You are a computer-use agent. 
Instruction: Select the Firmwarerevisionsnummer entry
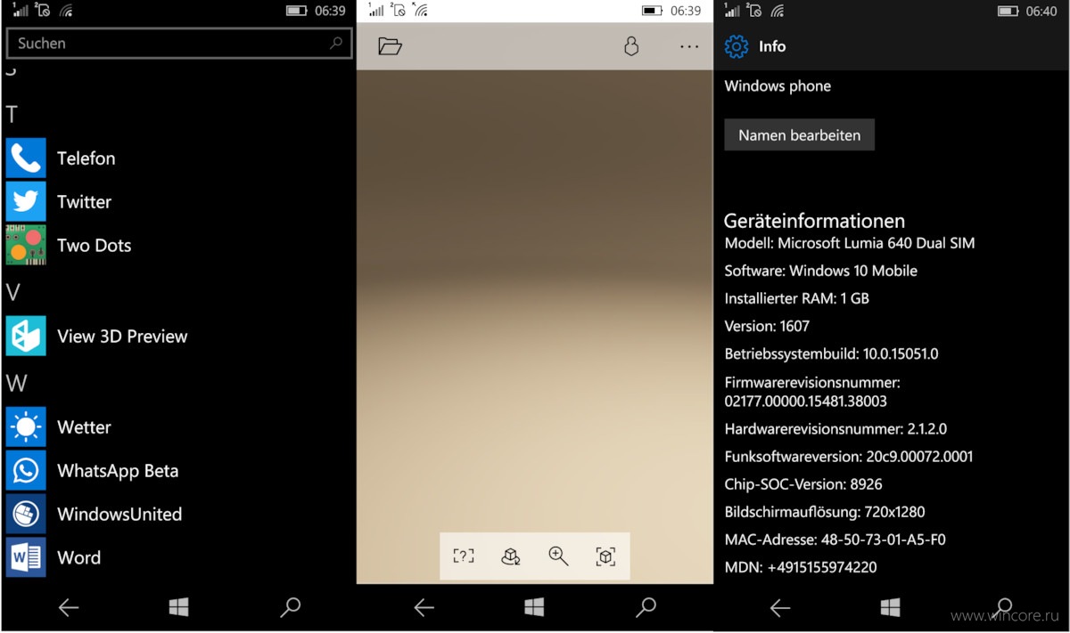(x=812, y=392)
